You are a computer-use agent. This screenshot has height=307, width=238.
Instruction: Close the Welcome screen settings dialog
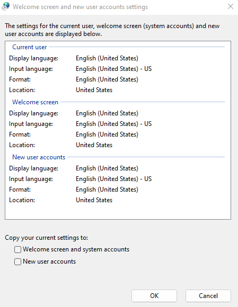231,6
